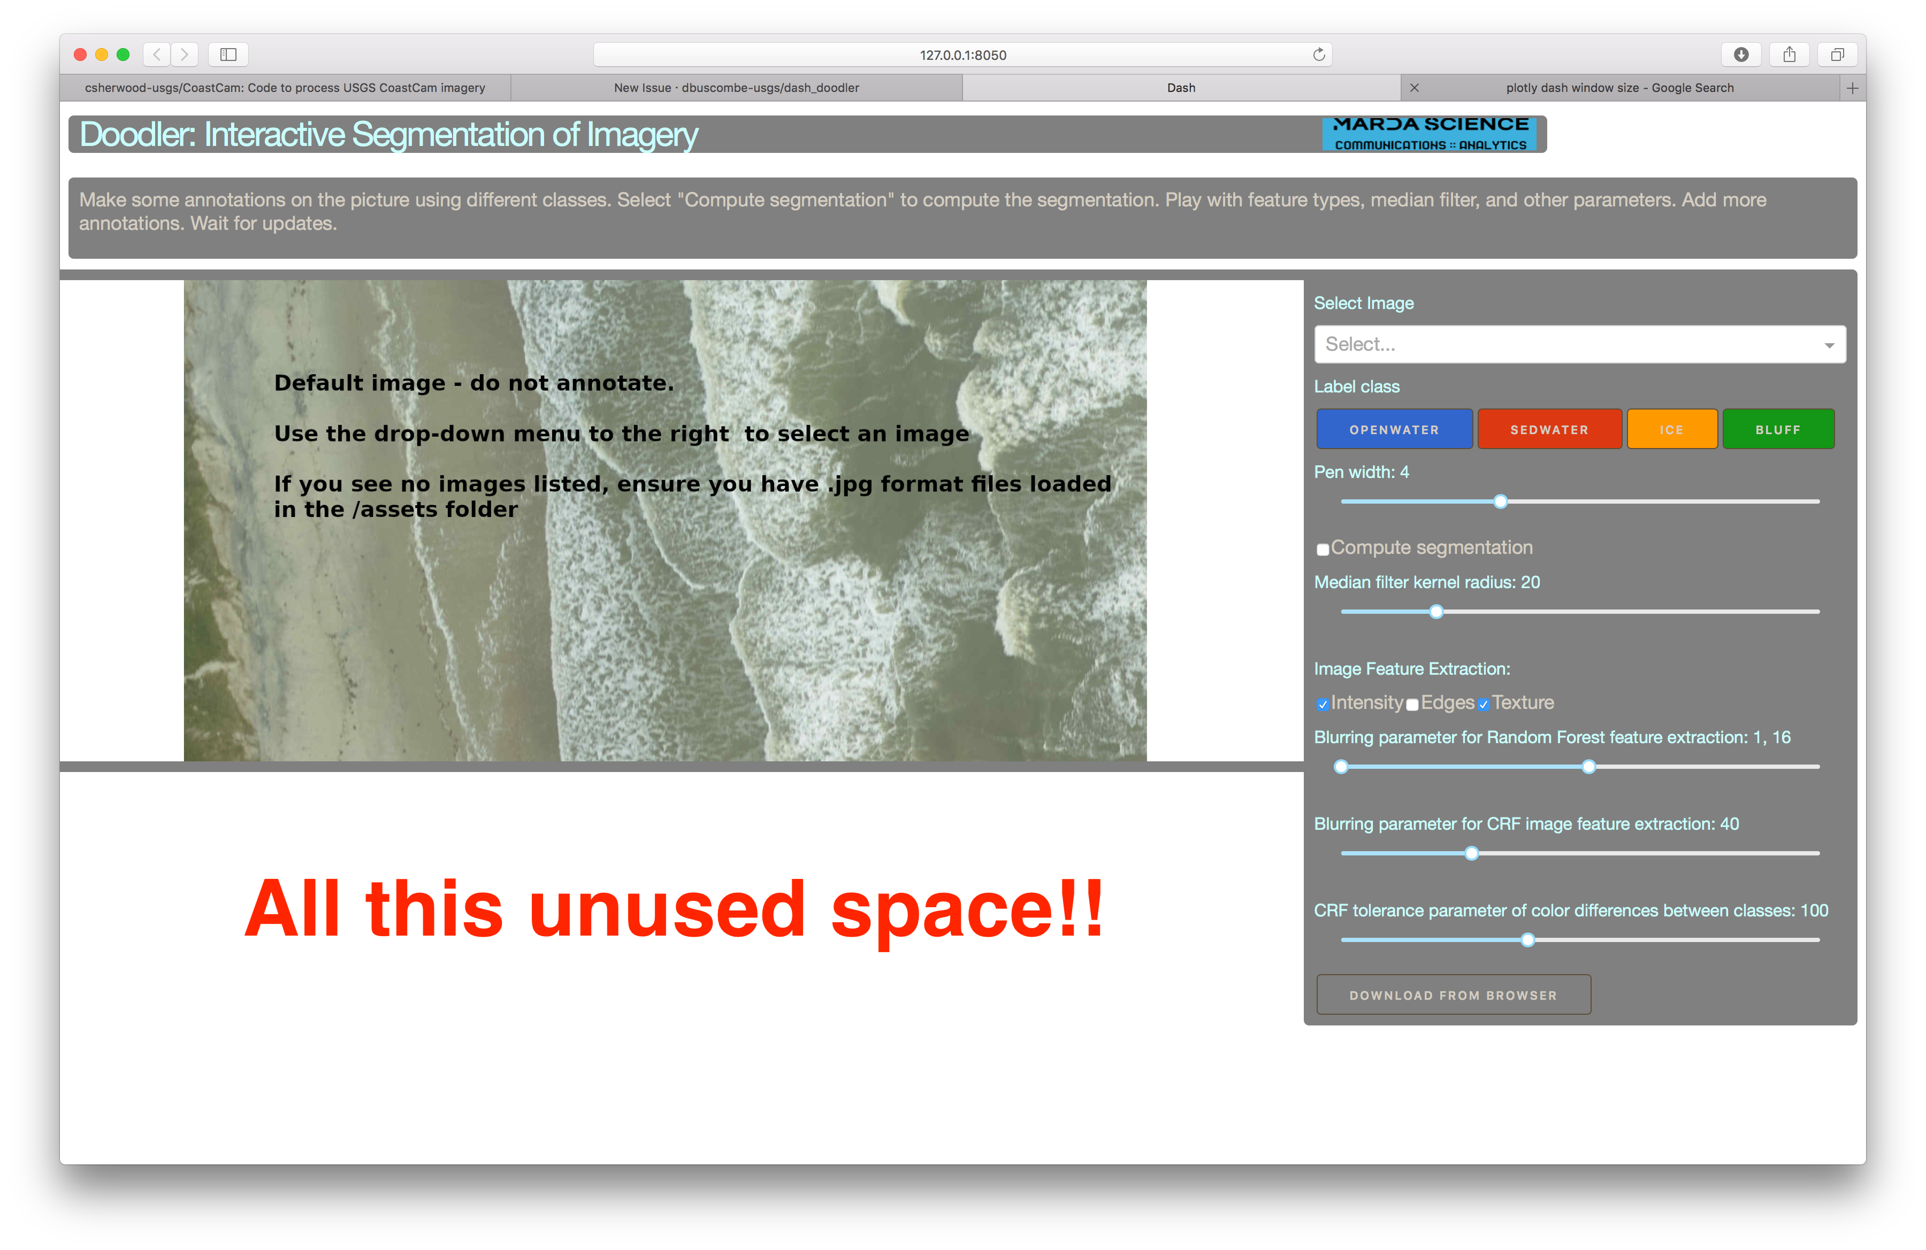
Task: Switch to New Issue dash_doodler tab
Action: [736, 87]
